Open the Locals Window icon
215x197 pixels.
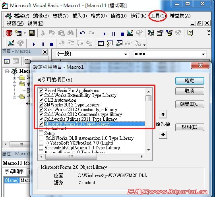(x=101, y=43)
